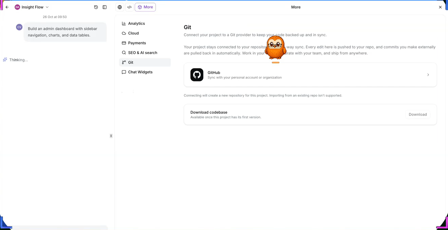Click the 'Download codebase' label
448x230 pixels.
[209, 112]
